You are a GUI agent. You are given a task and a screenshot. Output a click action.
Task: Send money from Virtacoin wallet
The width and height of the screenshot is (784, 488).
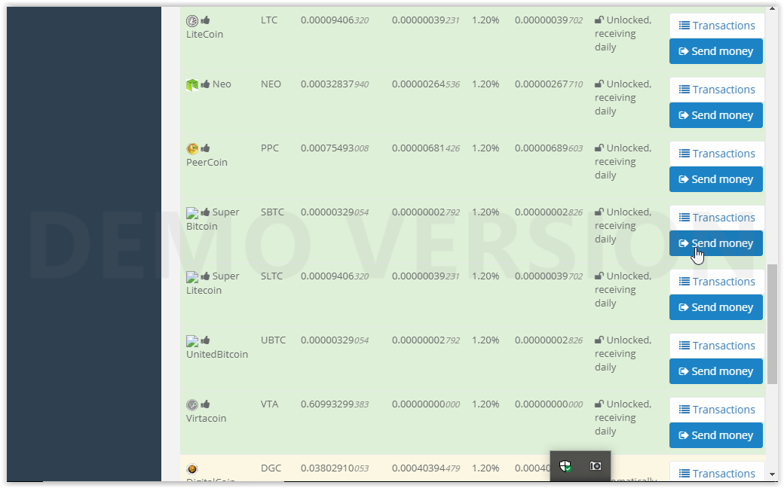(x=716, y=435)
